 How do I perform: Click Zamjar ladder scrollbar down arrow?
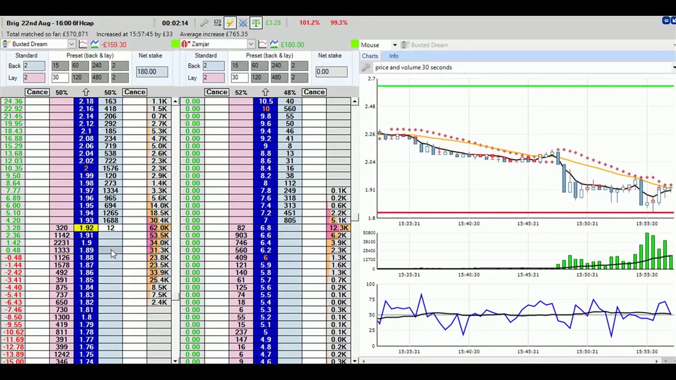coord(354,361)
